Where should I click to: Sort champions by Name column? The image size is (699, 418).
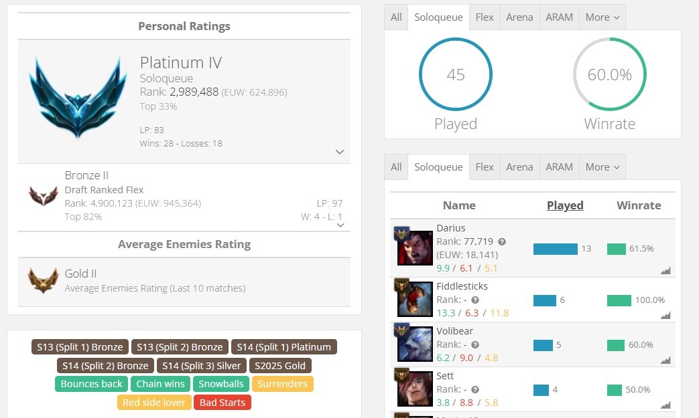click(x=459, y=205)
